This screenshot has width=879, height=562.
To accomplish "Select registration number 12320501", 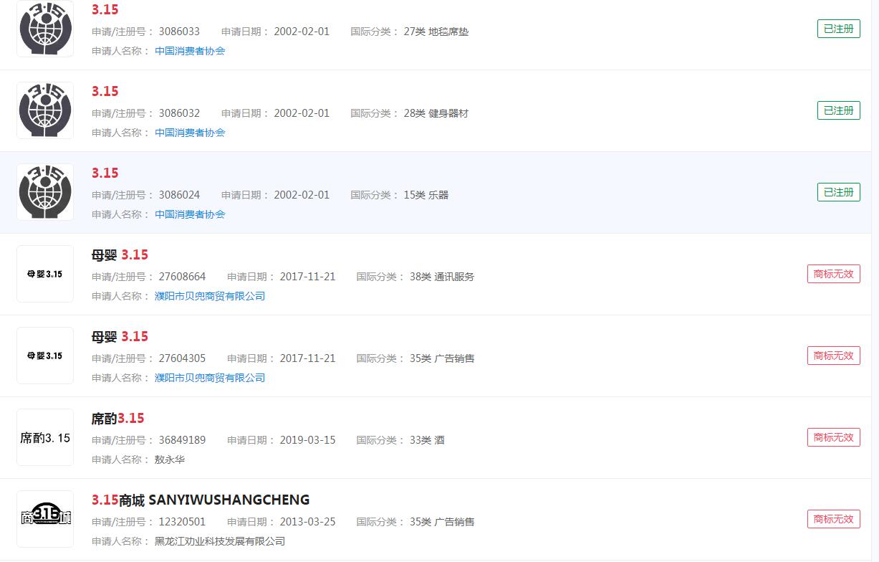I will pyautogui.click(x=182, y=522).
